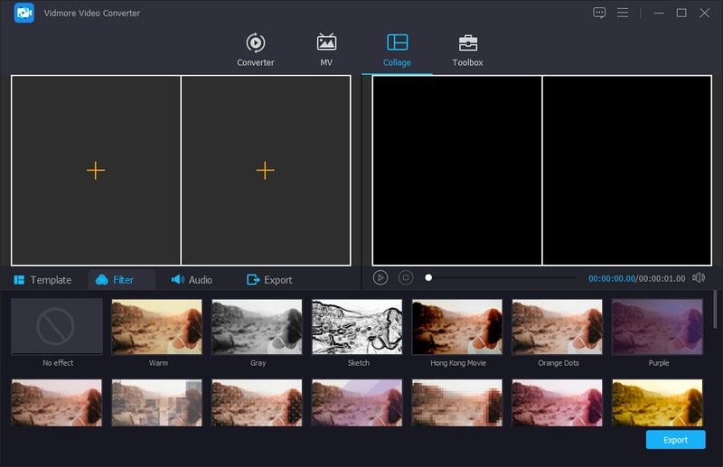723x467 pixels.
Task: Add video to the left collage cell
Action: (x=96, y=170)
